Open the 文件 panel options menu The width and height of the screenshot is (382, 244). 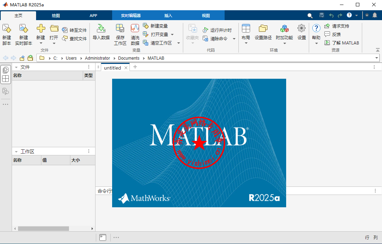[x=89, y=67]
